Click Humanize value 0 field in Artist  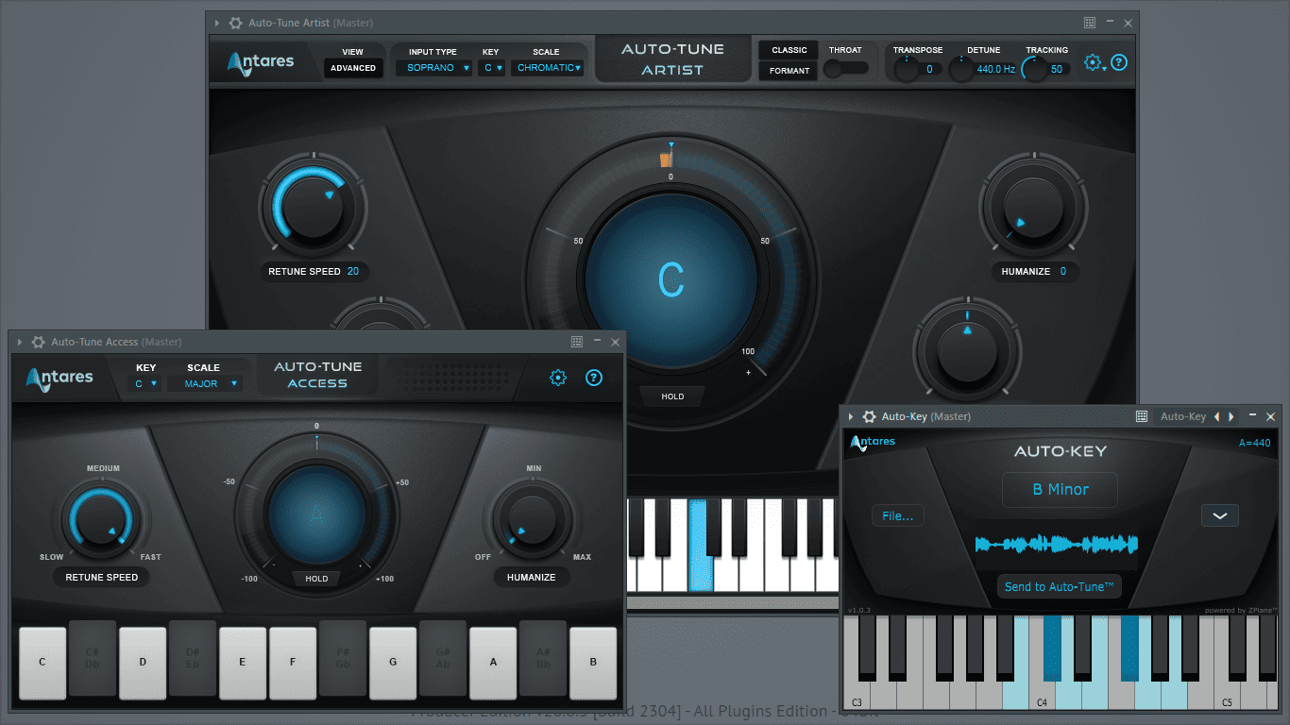coord(1062,272)
